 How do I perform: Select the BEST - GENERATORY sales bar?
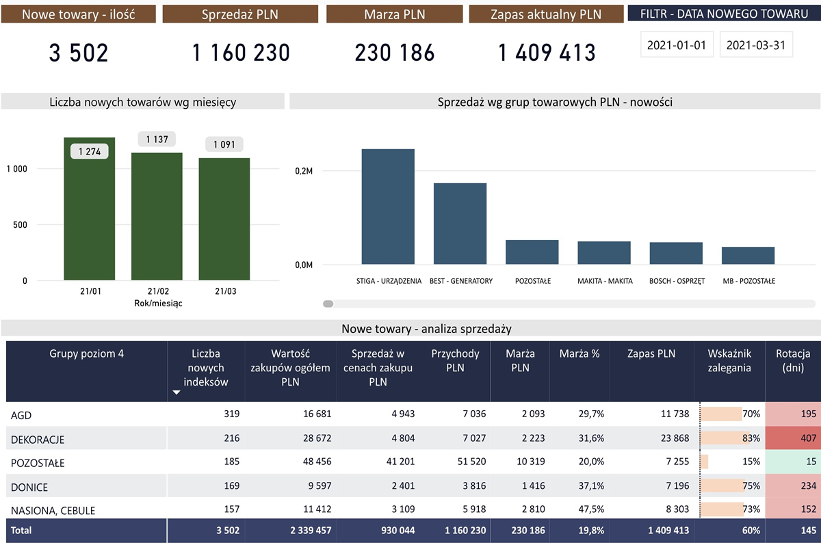click(x=460, y=224)
